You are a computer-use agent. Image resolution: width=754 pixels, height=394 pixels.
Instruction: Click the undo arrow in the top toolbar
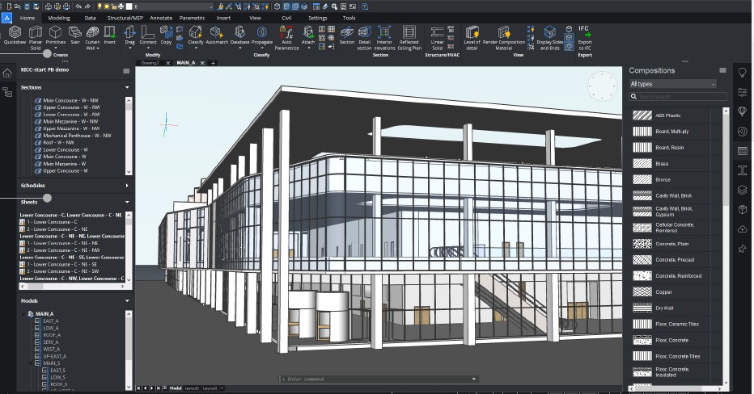coord(78,6)
